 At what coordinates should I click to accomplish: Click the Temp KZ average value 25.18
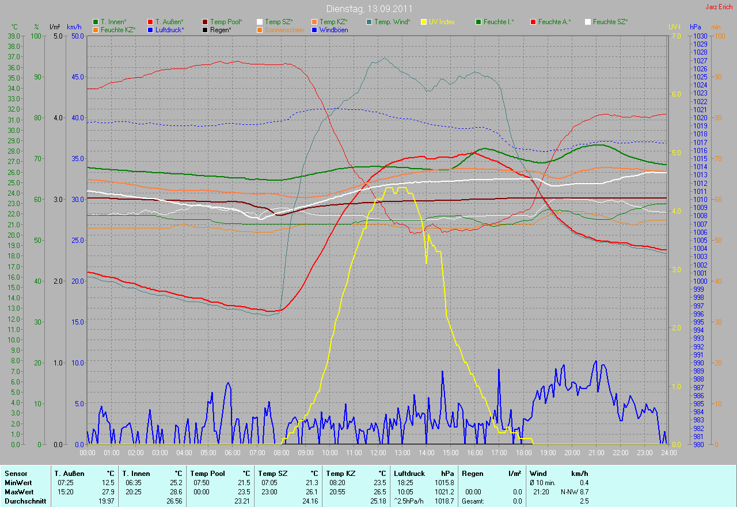378,501
